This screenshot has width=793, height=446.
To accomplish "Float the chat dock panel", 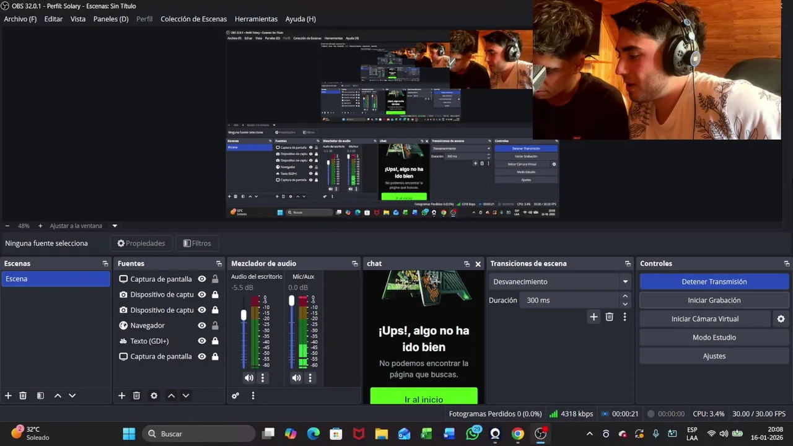I will [467, 264].
